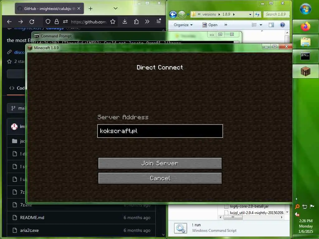Open Explorer recent pages dropdown arrow
Viewport: 319px width, 239px height.
pos(188,14)
